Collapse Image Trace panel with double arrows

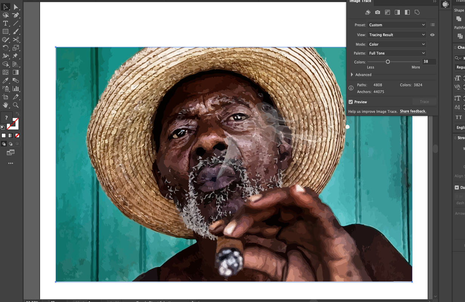(434, 2)
